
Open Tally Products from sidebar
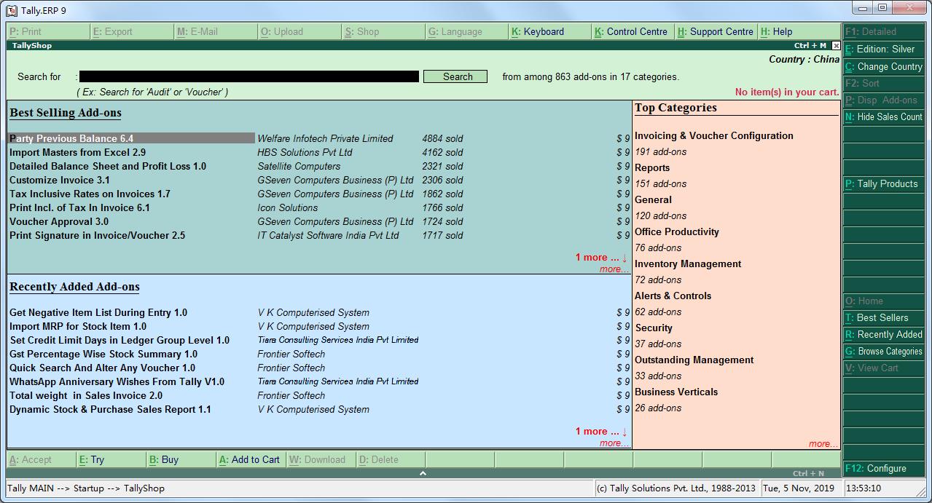click(x=883, y=184)
